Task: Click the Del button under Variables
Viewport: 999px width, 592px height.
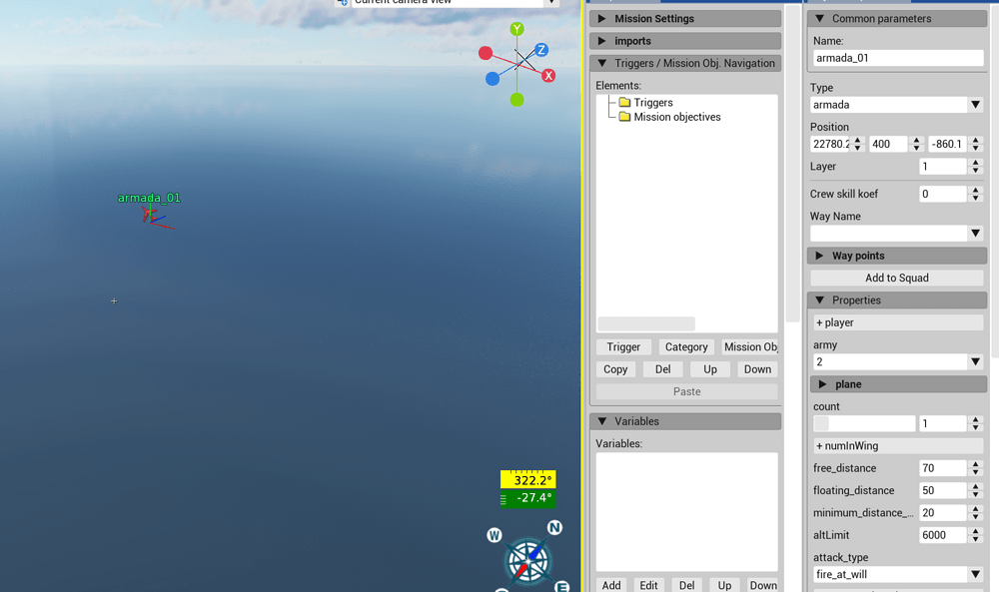Action: [x=687, y=585]
